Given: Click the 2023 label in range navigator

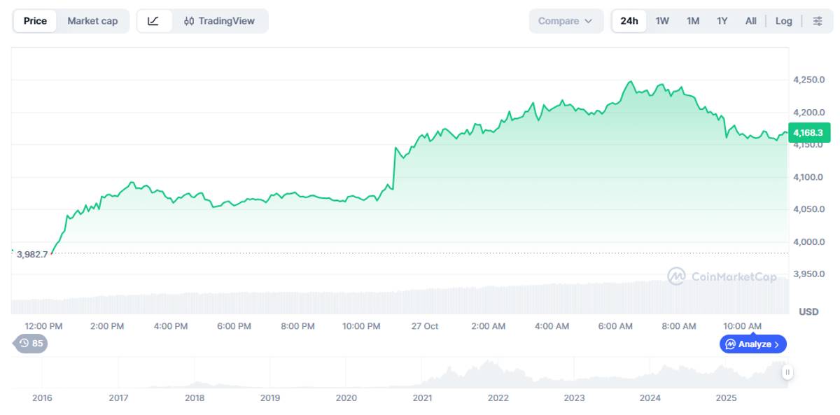Looking at the screenshot, I should click(x=574, y=398).
